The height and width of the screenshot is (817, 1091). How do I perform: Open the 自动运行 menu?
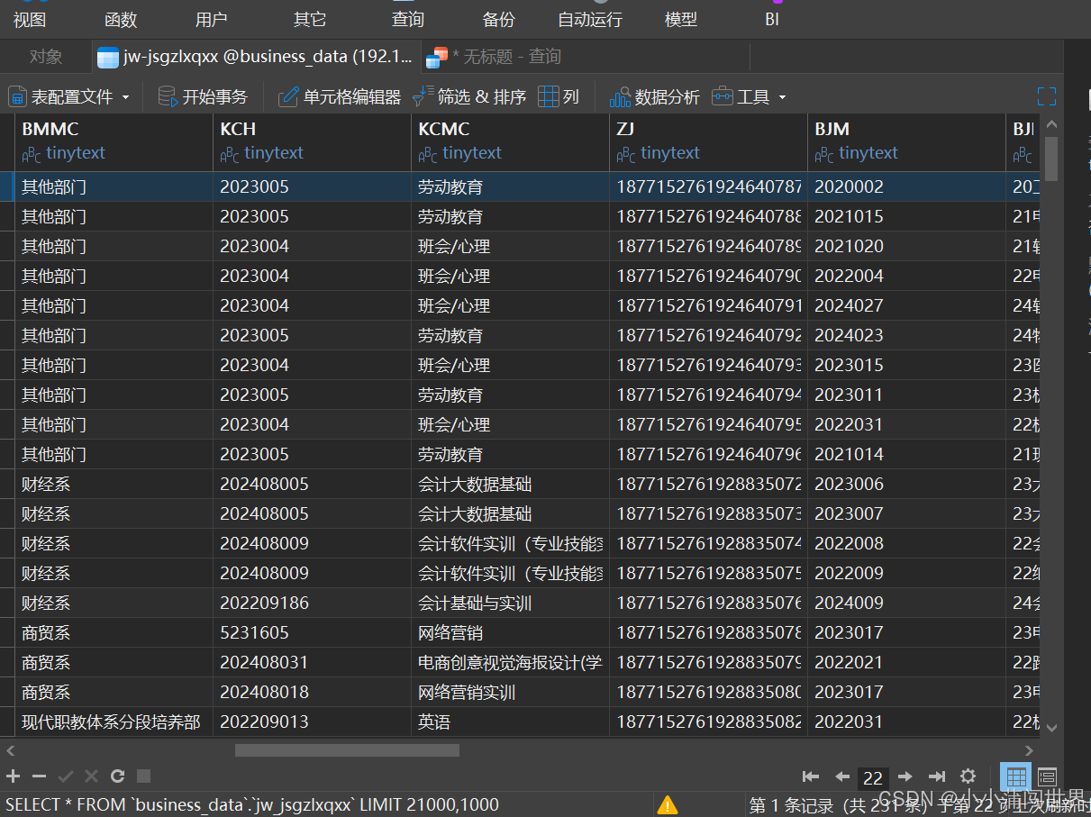click(x=589, y=18)
